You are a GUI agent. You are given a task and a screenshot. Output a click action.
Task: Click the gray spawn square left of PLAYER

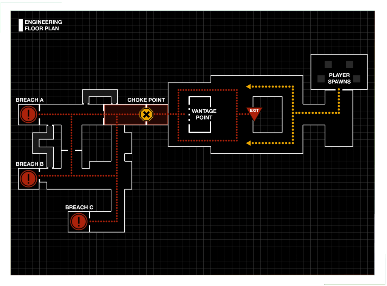pos(321,79)
